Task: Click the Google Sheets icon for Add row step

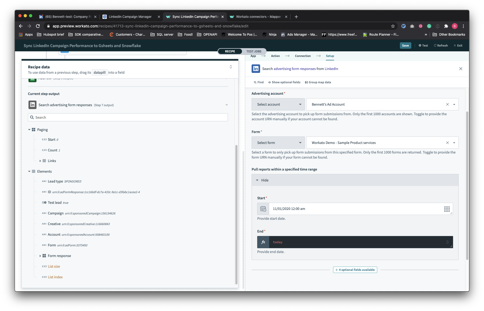Action: point(32,79)
